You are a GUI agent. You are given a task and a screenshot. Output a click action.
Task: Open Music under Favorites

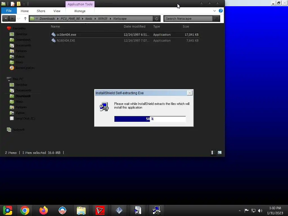tap(19, 62)
